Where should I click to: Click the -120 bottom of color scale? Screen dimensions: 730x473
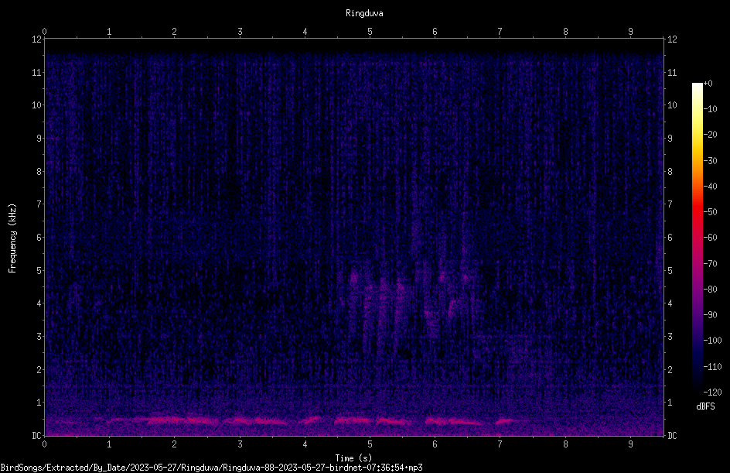(x=712, y=392)
